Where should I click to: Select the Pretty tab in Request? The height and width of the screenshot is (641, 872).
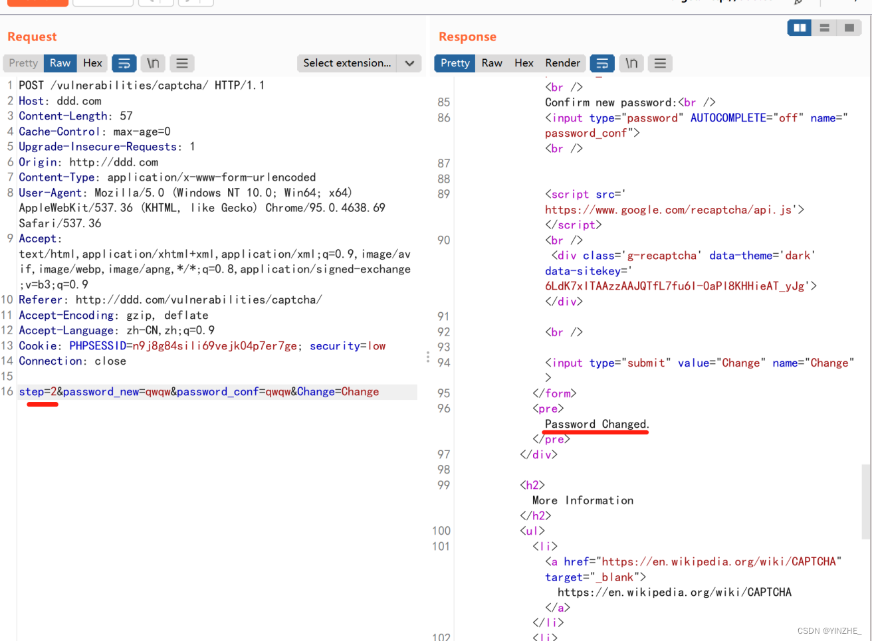point(23,63)
